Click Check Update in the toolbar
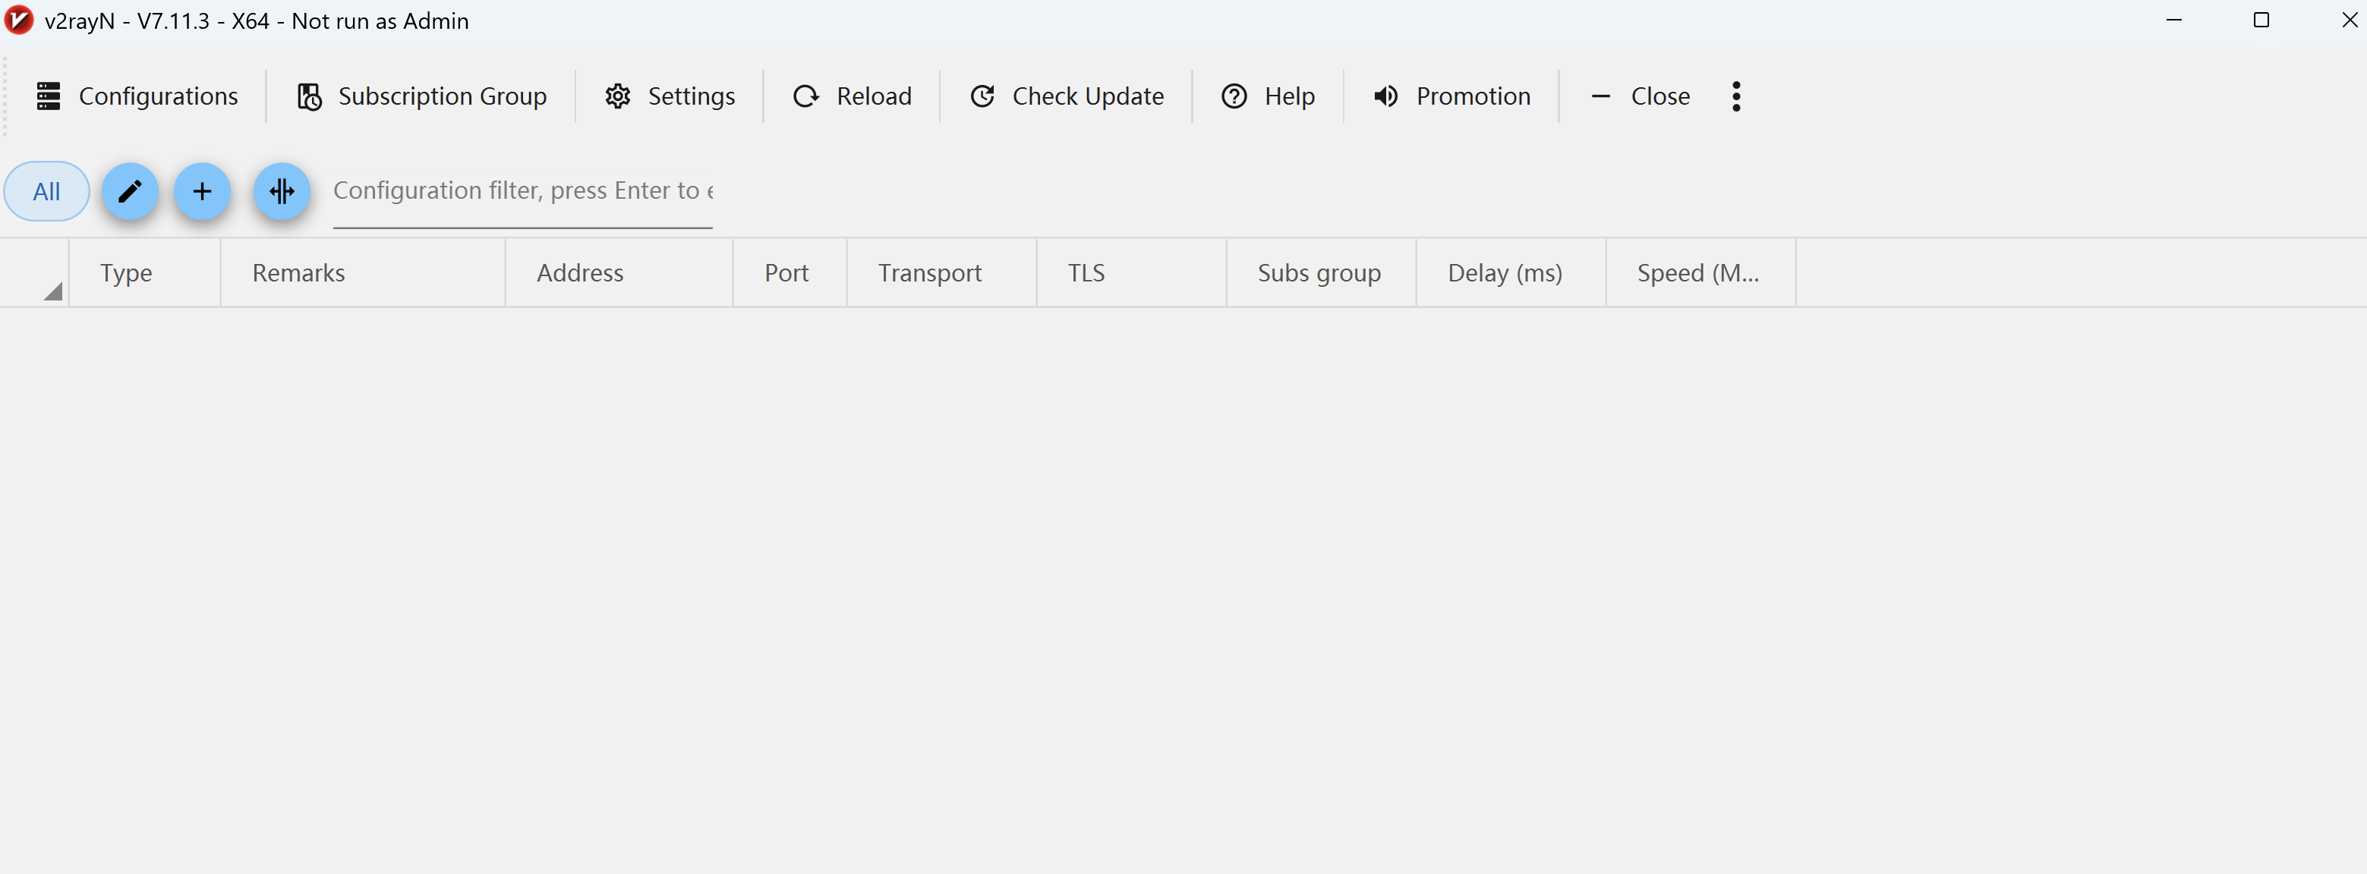Viewport: 2367px width, 874px height. [1067, 96]
